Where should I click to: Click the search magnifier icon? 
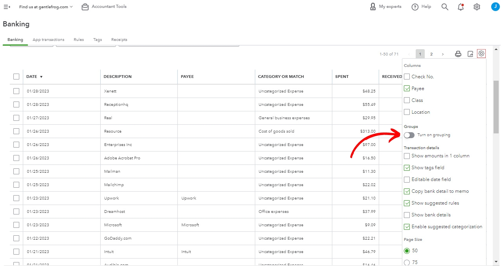point(445,7)
